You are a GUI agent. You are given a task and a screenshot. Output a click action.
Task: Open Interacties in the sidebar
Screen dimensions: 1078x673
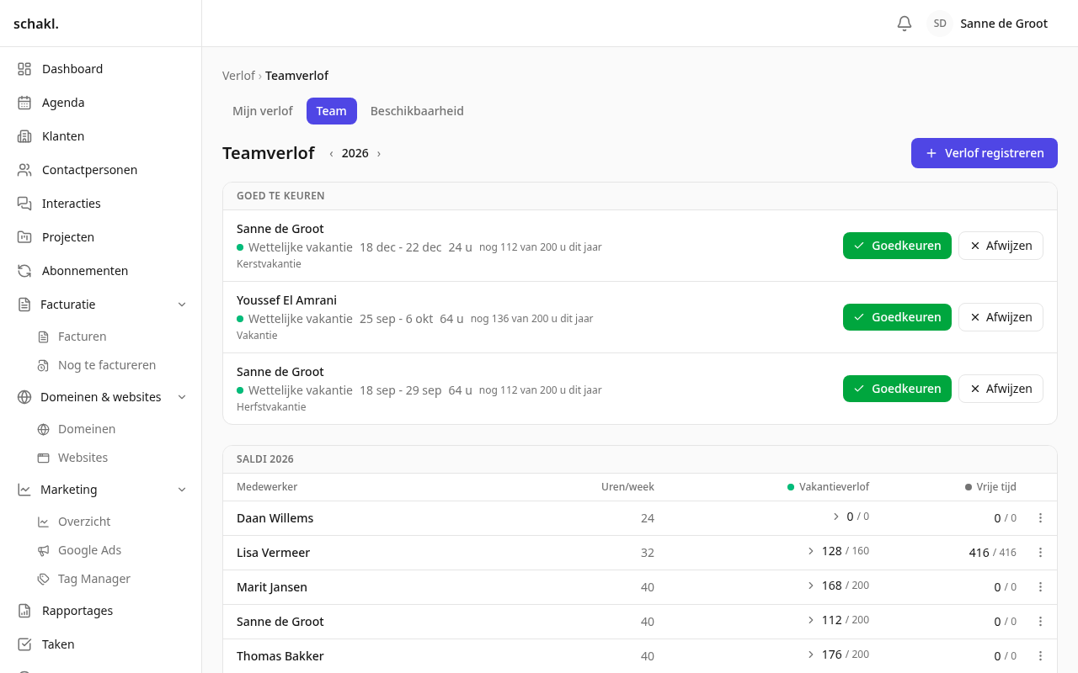tap(101, 204)
